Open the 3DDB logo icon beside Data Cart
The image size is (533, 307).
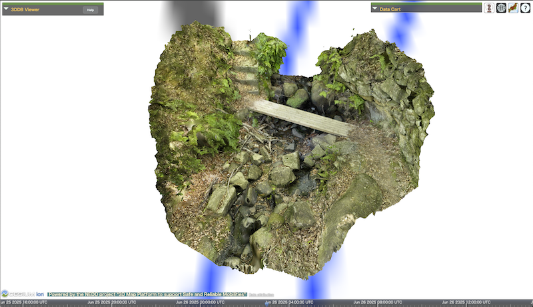coord(489,8)
